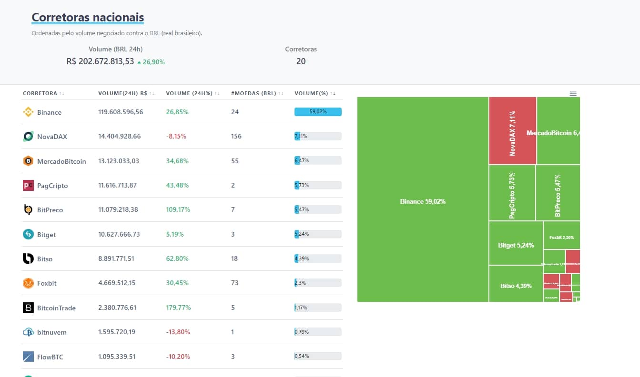Screen dimensions: 640x377
Task: Click the PagCripto logo icon
Action: (29, 186)
